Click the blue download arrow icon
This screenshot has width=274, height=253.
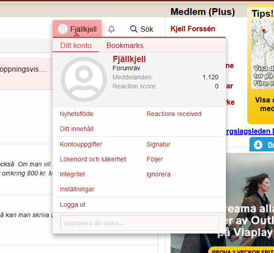[258, 145]
